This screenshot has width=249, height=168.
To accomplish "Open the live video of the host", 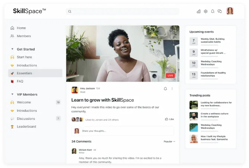I will click(122, 54).
